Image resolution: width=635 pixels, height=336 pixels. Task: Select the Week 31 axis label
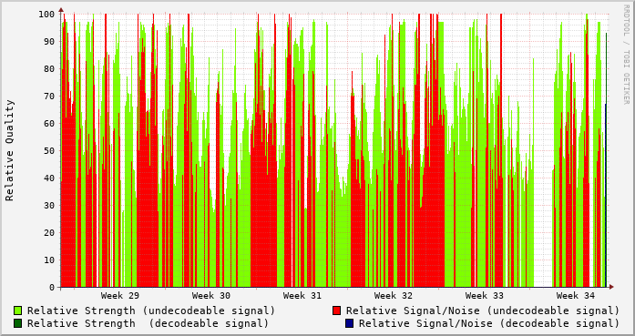click(302, 296)
